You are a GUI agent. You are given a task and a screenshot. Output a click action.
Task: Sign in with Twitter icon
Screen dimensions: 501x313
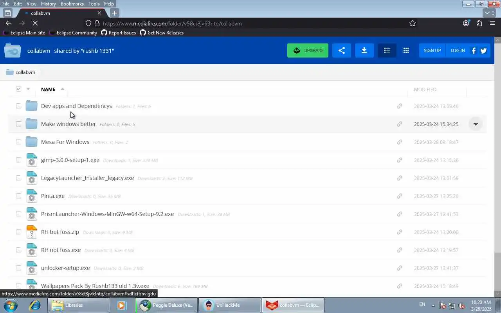tap(483, 50)
